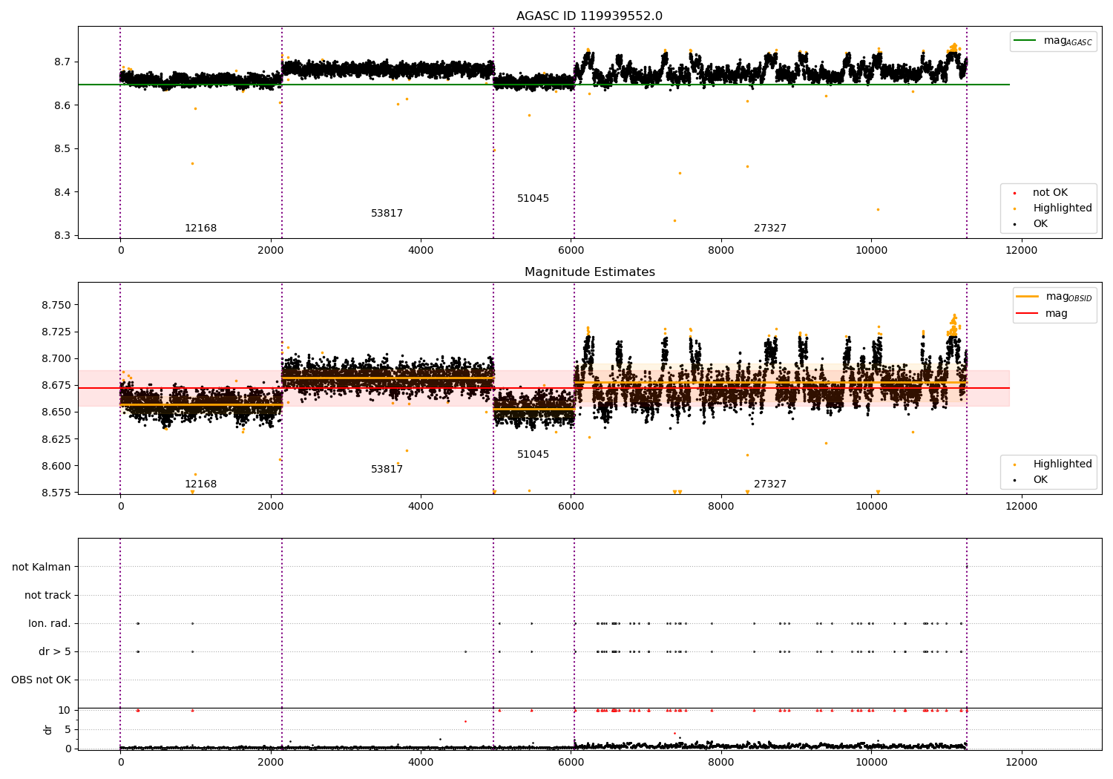Click the green mag AGASC legend line sample
This screenshot has width=1113, height=779.
pyautogui.click(x=1025, y=41)
